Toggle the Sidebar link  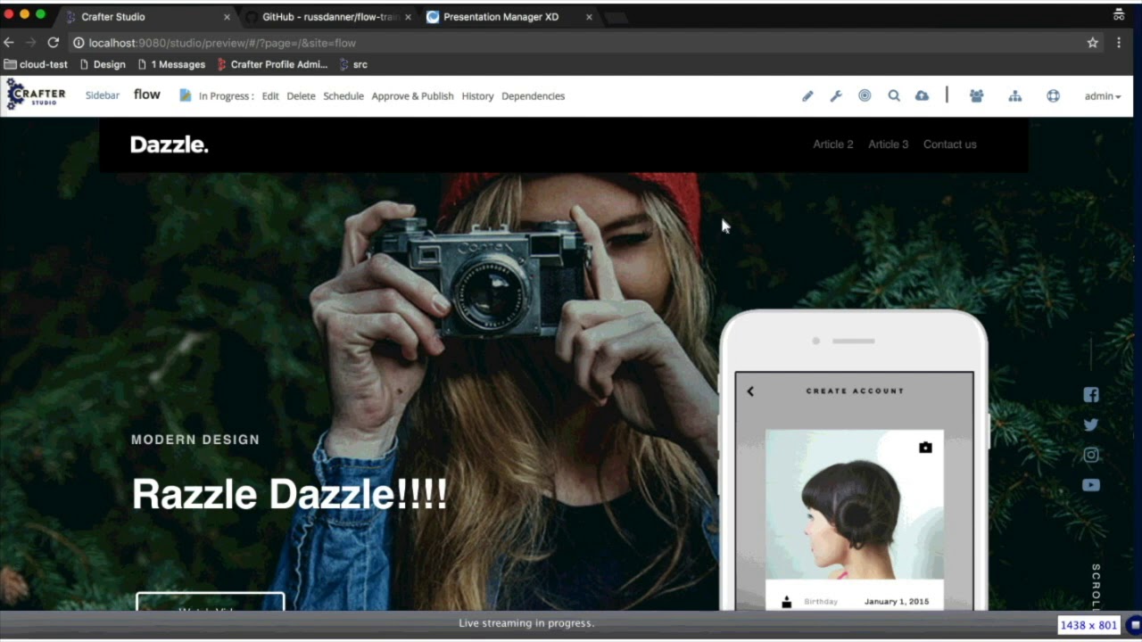point(103,95)
